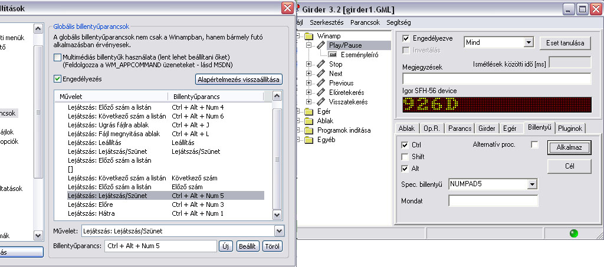Click the Play/Pause command icon
604x267 pixels.
tap(321, 45)
